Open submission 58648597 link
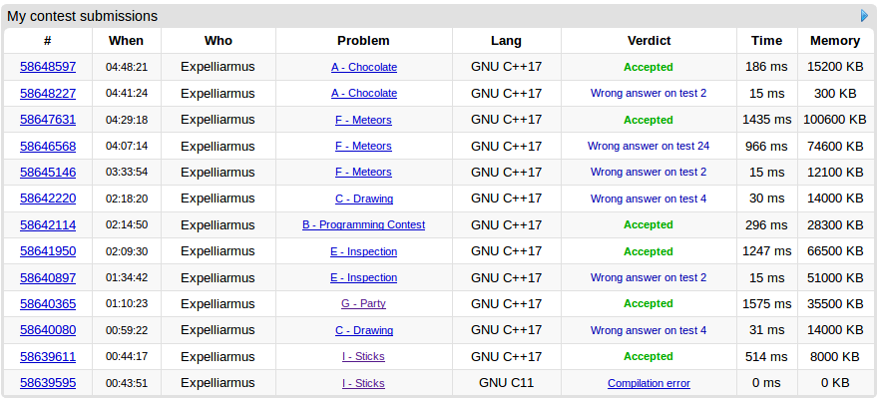 [x=48, y=67]
